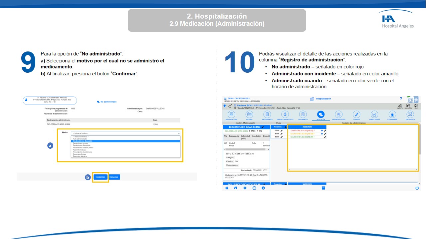Click the plus icon in Horarios header

pyautogui.click(x=285, y=127)
